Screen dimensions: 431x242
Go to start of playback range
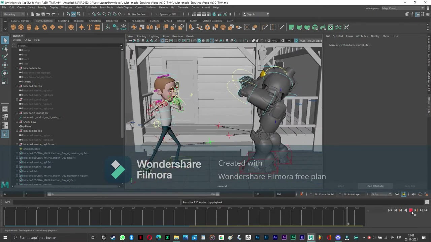click(390, 210)
